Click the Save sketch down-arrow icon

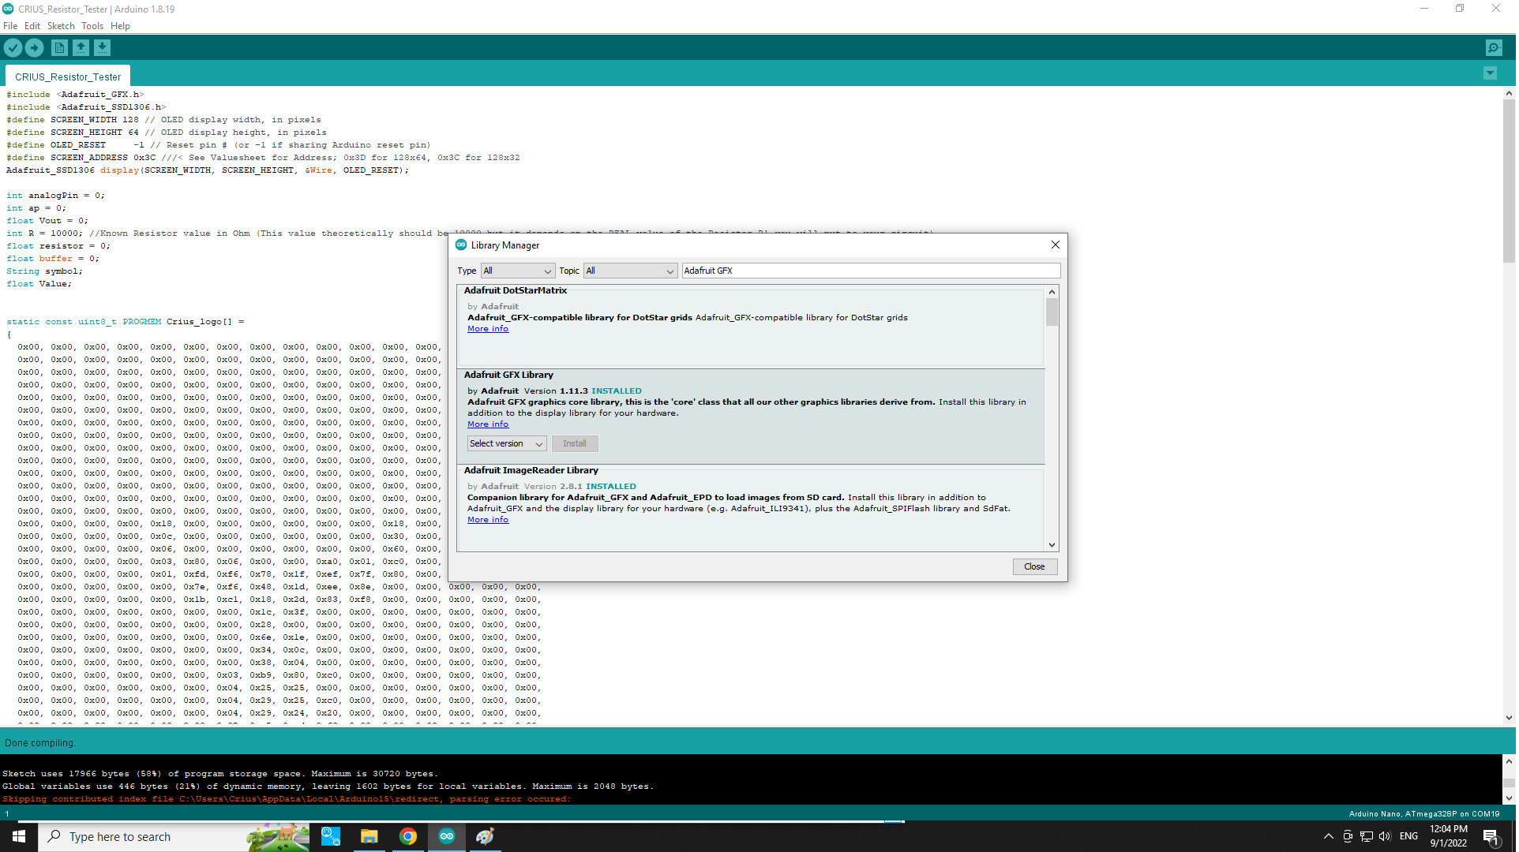(102, 48)
